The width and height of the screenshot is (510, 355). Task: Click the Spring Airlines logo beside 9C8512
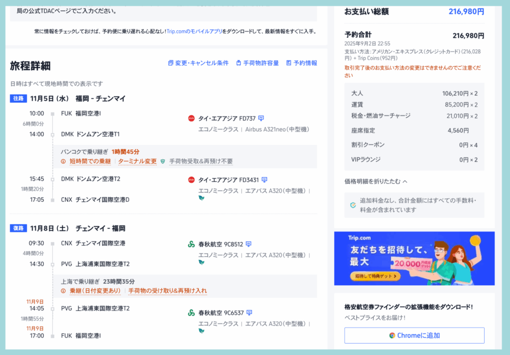tap(191, 244)
